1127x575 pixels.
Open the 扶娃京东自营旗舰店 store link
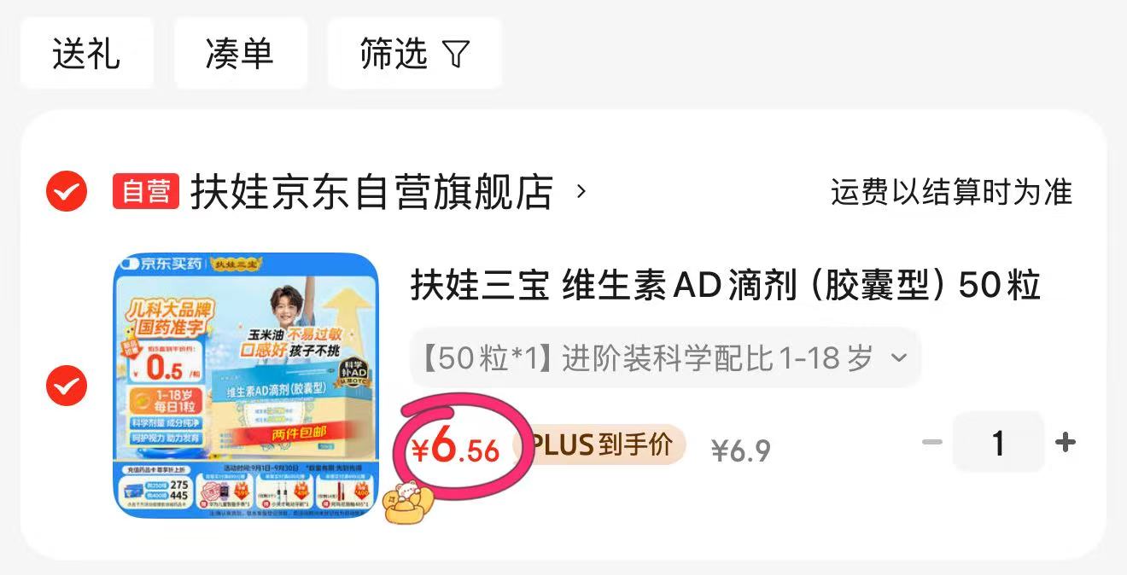click(x=371, y=191)
